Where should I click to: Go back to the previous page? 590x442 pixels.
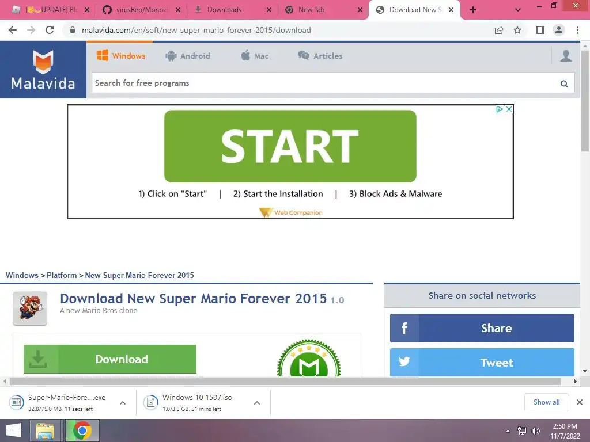click(x=13, y=30)
